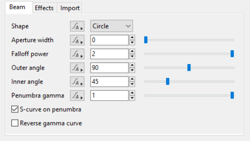Open the animation script icon for Aperture width

[77, 40]
